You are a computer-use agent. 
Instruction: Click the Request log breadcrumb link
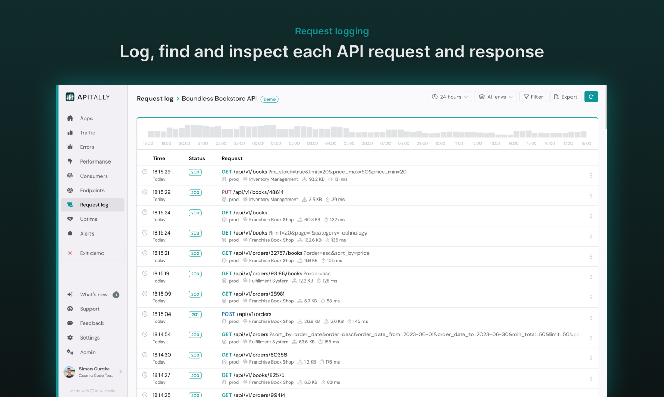(x=155, y=98)
